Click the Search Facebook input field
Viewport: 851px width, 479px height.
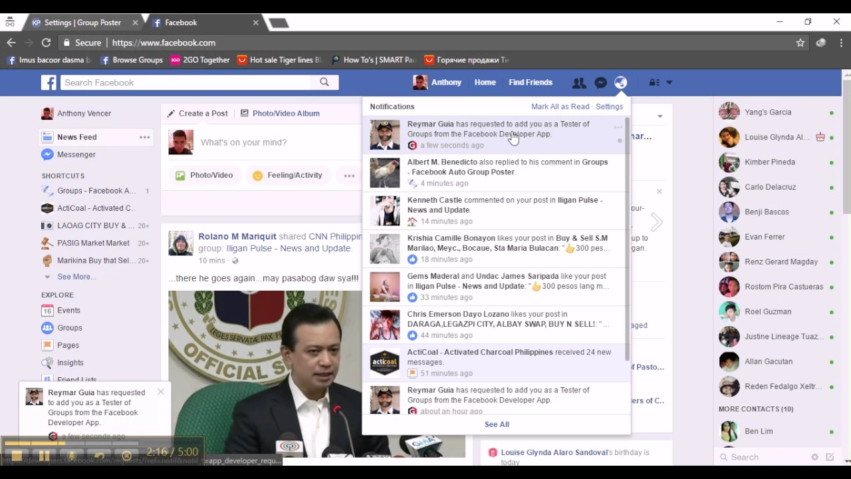click(185, 82)
